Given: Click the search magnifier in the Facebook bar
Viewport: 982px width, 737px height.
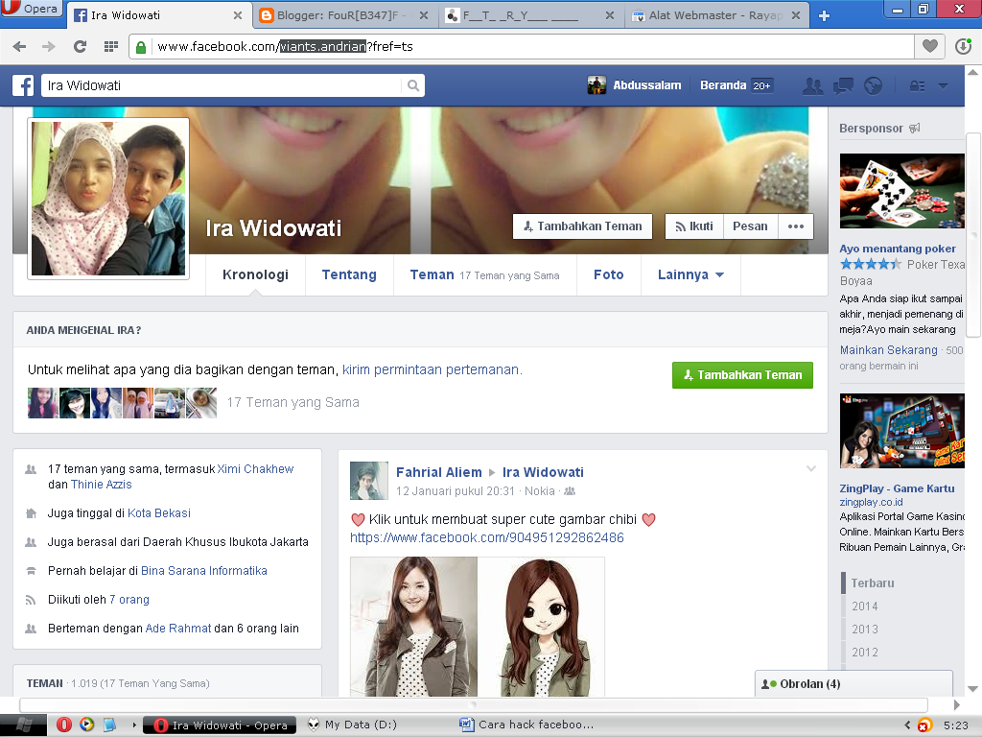Looking at the screenshot, I should [x=412, y=85].
